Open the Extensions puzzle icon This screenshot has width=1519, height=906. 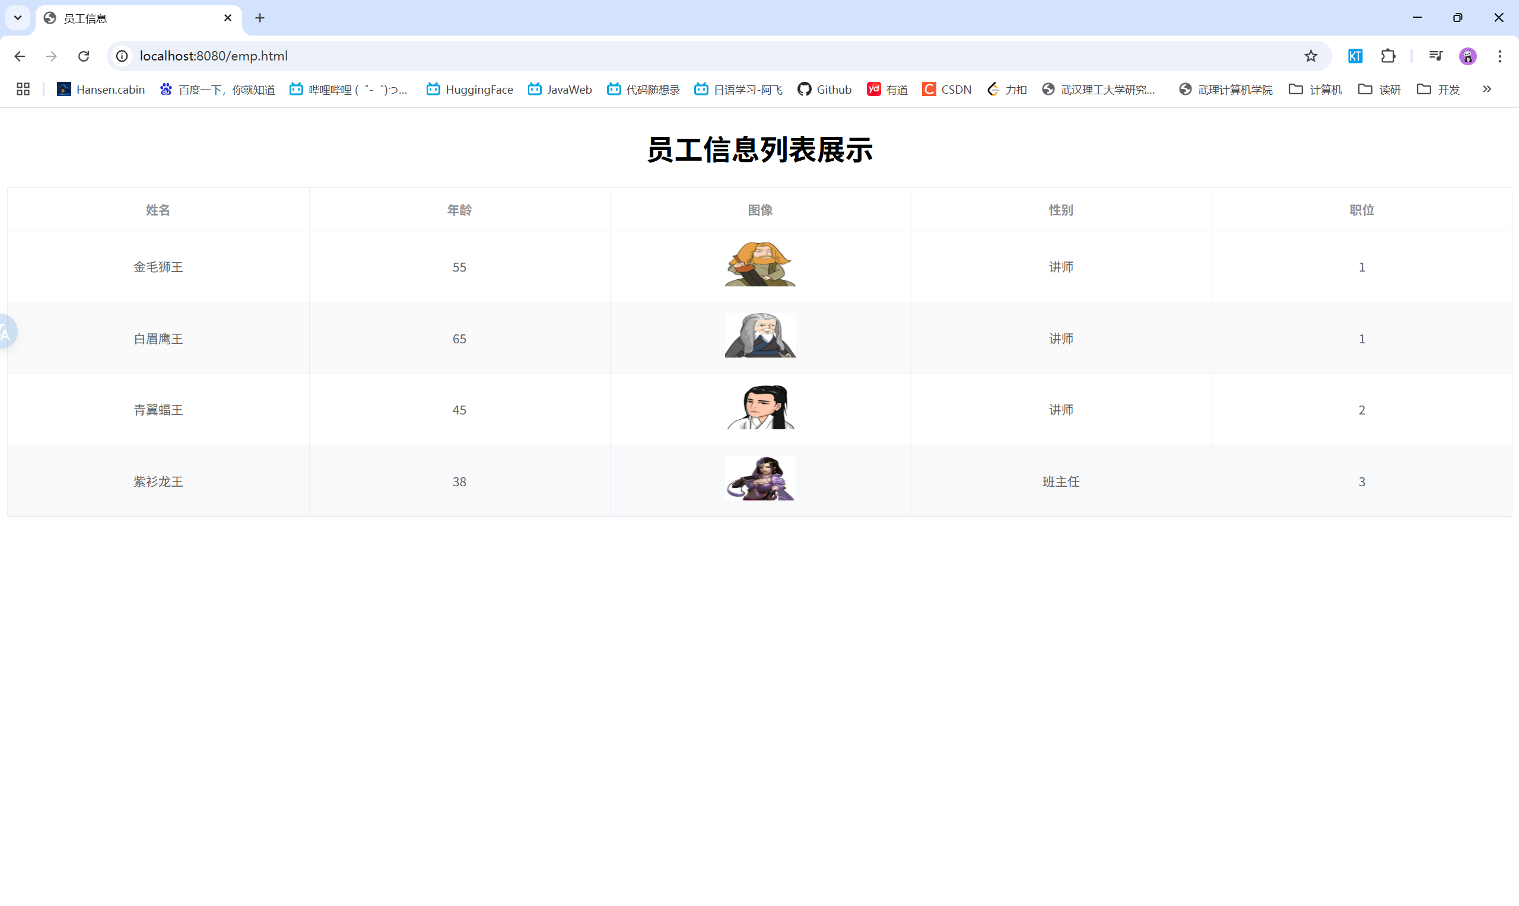(1388, 56)
